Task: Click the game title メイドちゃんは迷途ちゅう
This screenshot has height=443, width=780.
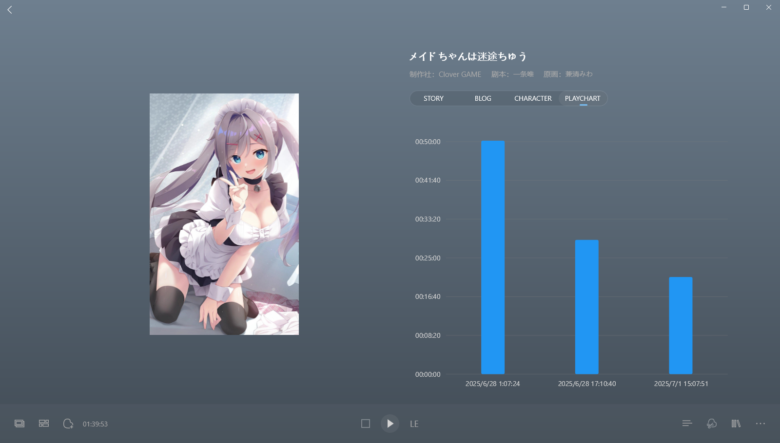Action: coord(468,56)
